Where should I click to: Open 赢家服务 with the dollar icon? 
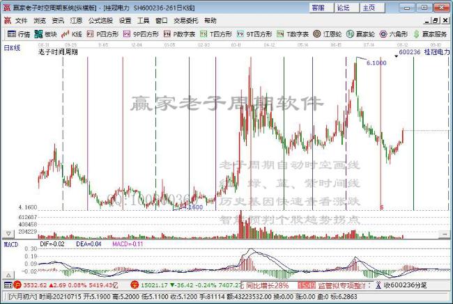[x=430, y=34]
